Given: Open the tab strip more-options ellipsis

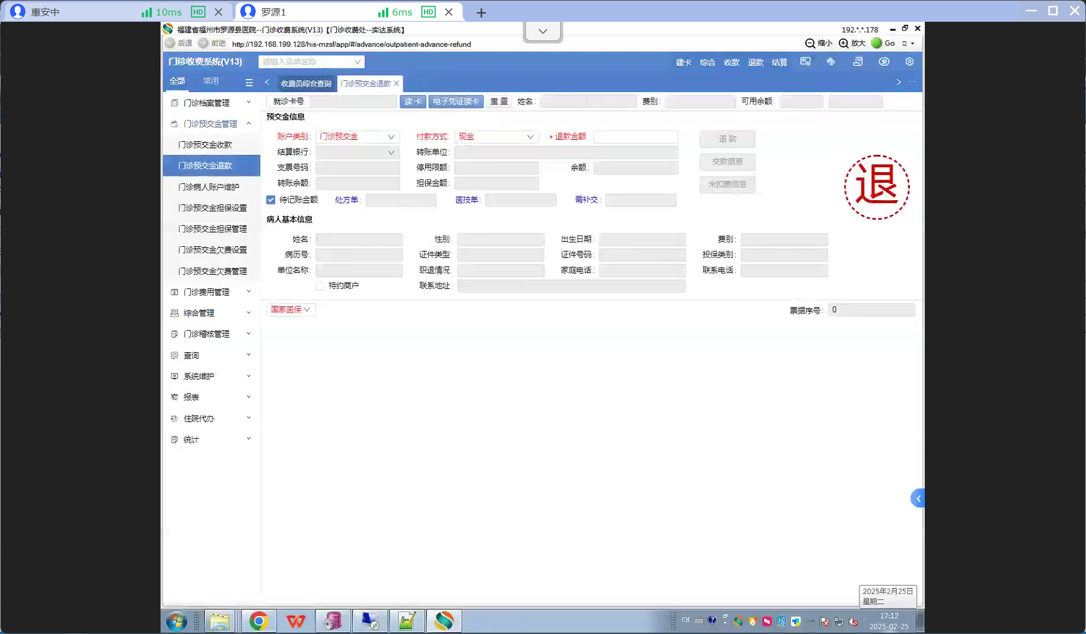Looking at the screenshot, I should (x=912, y=82).
